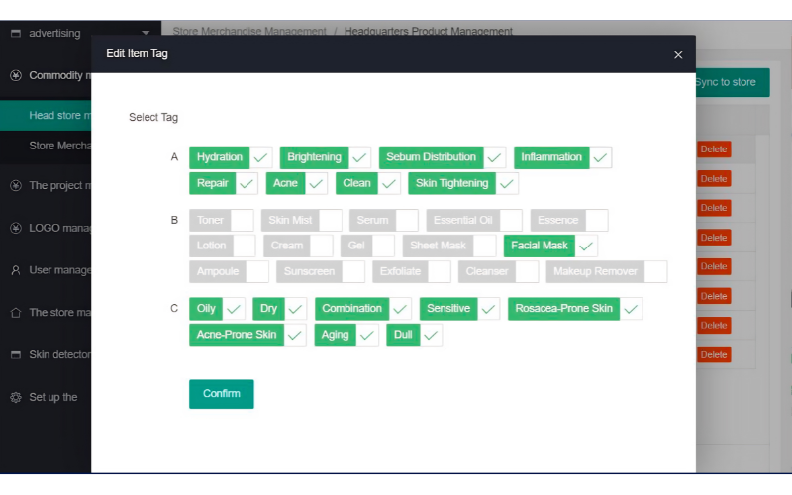The height and width of the screenshot is (495, 792).
Task: Deselect the Sebum Distribution tag
Action: point(443,157)
